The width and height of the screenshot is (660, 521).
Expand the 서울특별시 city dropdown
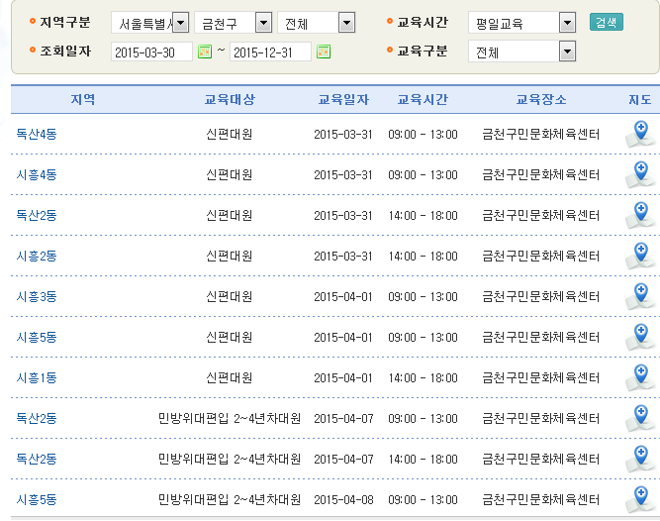point(180,23)
